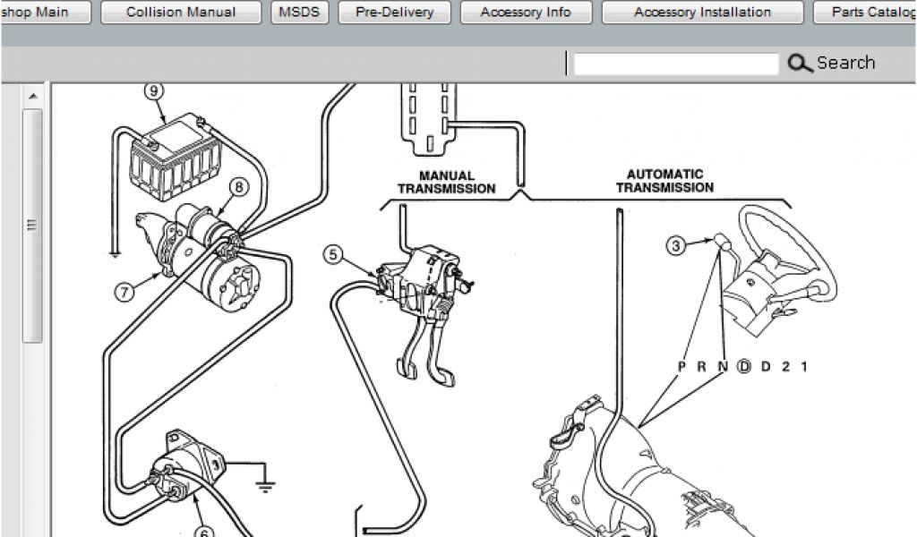This screenshot has height=537, width=917.
Task: Open the Accessory Installation tab
Action: tap(702, 13)
